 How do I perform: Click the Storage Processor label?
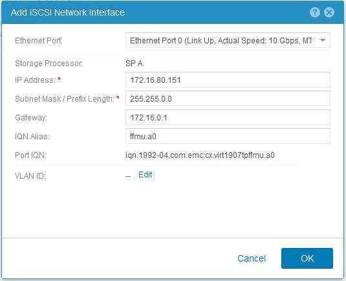[49, 63]
